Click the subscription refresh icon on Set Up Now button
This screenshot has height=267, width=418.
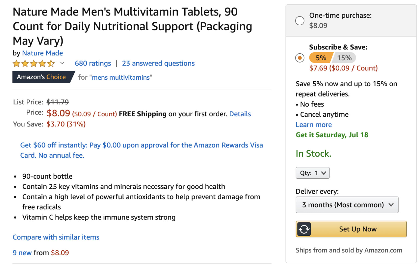pos(305,229)
